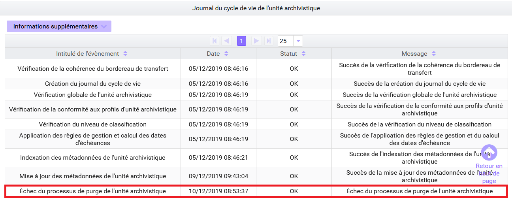The height and width of the screenshot is (198, 512).
Task: Click Vérification du niveau de classification event
Action: click(x=92, y=124)
